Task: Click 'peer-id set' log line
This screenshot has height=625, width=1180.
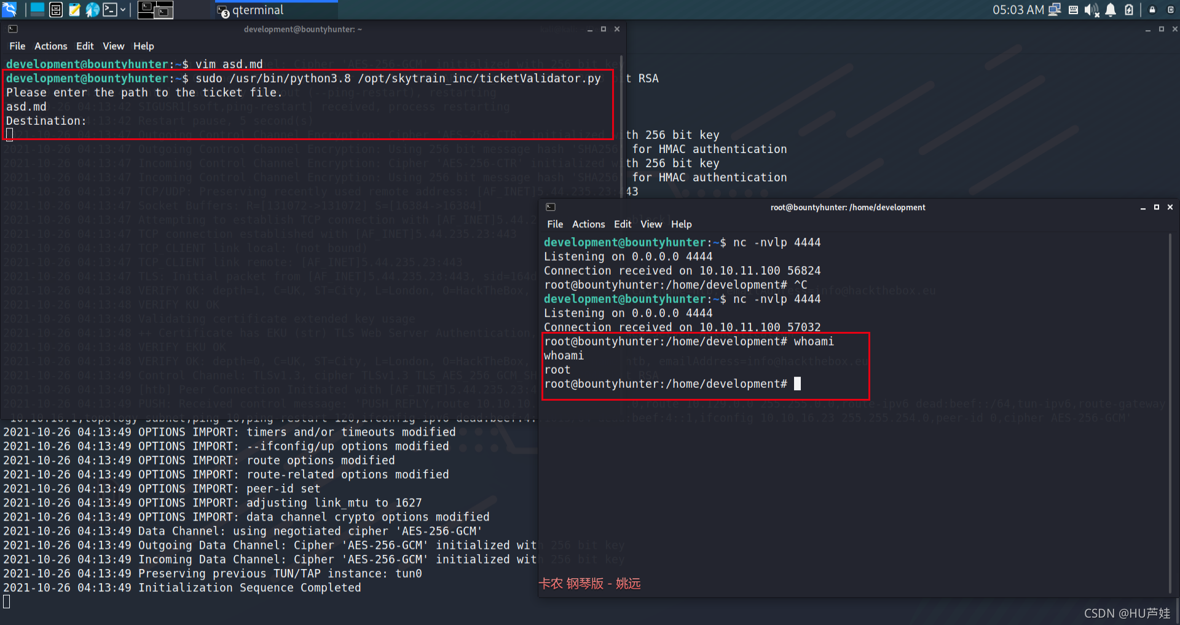Action: pos(162,489)
